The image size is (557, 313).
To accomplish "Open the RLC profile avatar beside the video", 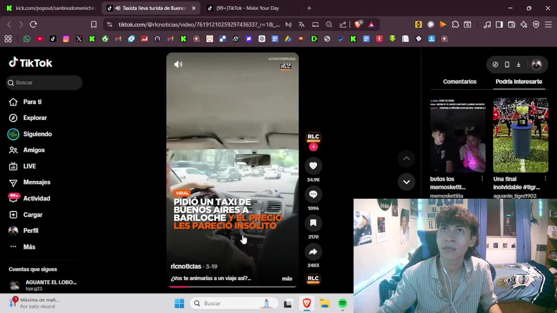I will pos(313,137).
